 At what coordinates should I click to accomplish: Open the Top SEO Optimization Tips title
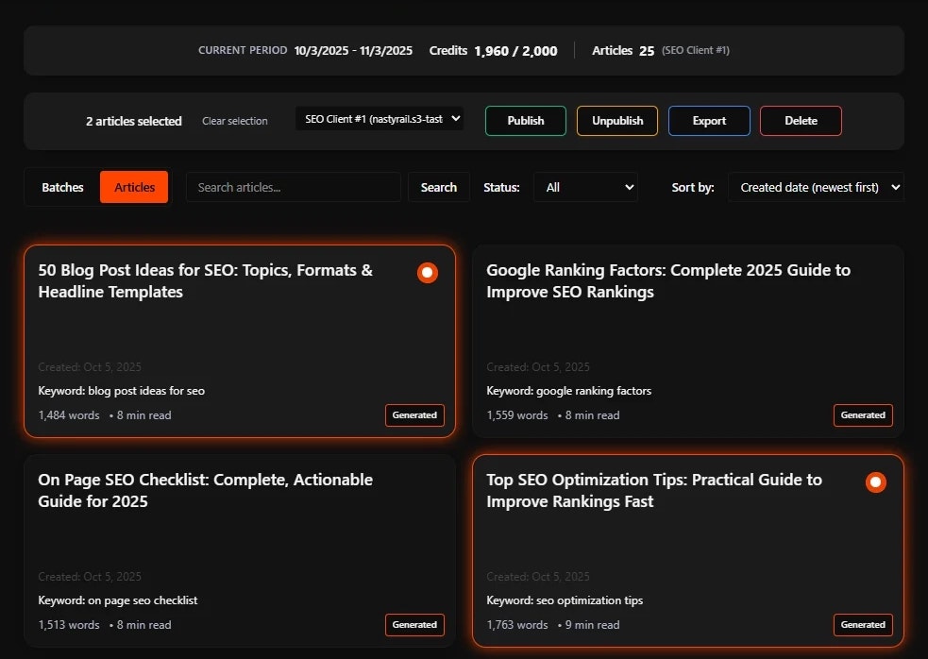click(654, 490)
